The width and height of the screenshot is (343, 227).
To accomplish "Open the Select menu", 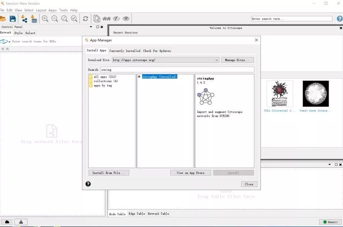I will click(29, 10).
